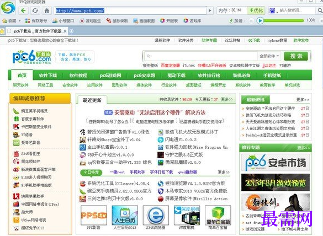Click the star icon left of the tab
Viewport: 323px width, 236px height.
tap(2, 31)
